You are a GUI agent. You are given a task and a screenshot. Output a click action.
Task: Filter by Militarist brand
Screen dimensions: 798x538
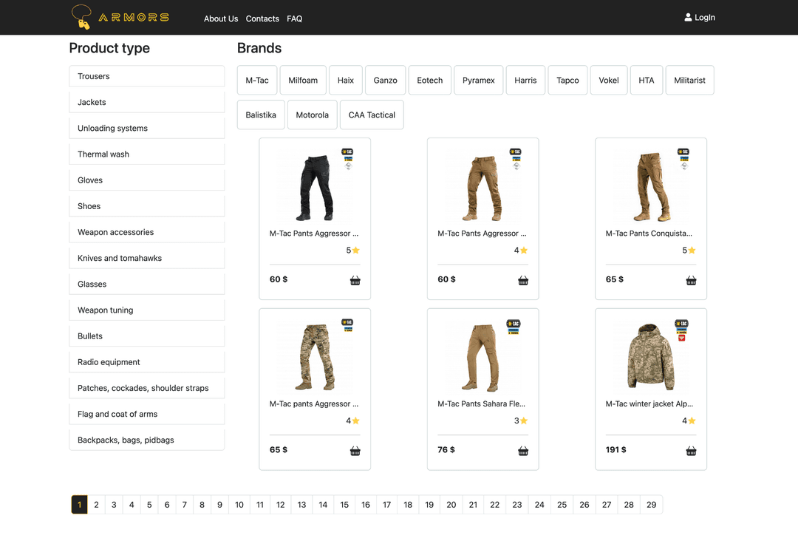tap(689, 80)
